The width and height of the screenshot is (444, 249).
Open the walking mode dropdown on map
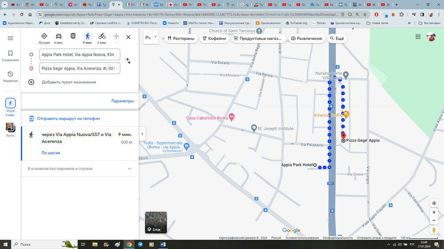(x=155, y=38)
